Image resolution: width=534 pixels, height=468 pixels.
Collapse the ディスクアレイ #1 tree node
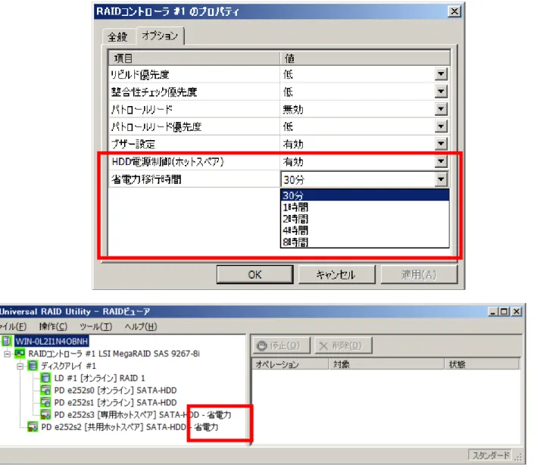[x=20, y=367]
